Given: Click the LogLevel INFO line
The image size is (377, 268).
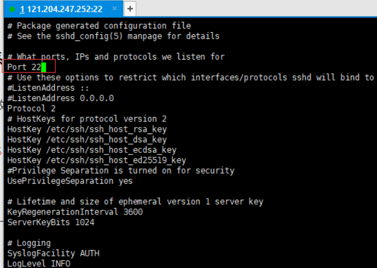Looking at the screenshot, I should click(38, 263).
